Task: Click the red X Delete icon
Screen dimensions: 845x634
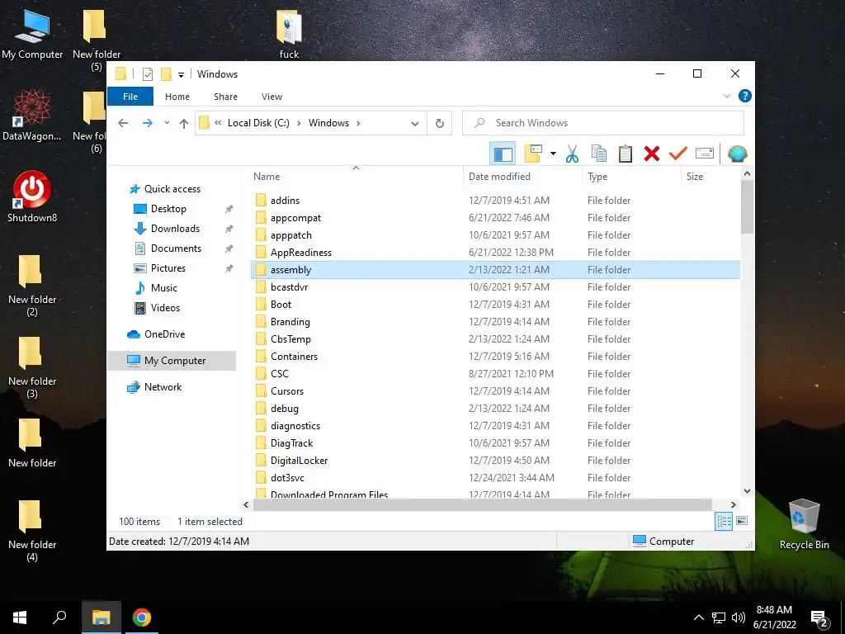Action: pyautogui.click(x=652, y=154)
